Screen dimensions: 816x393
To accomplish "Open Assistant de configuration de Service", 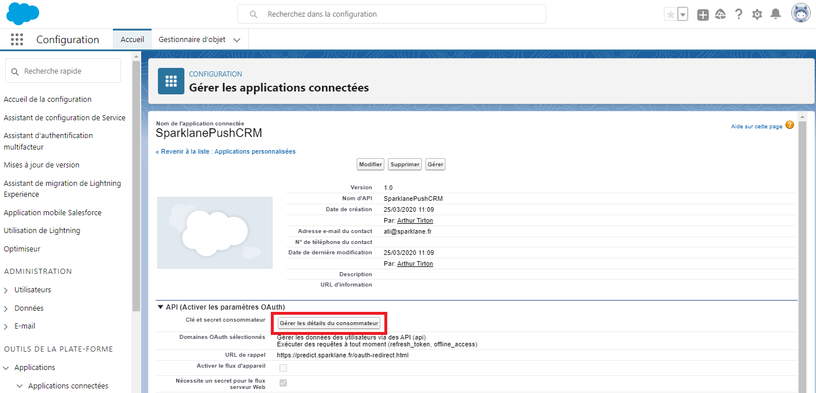I will [65, 117].
